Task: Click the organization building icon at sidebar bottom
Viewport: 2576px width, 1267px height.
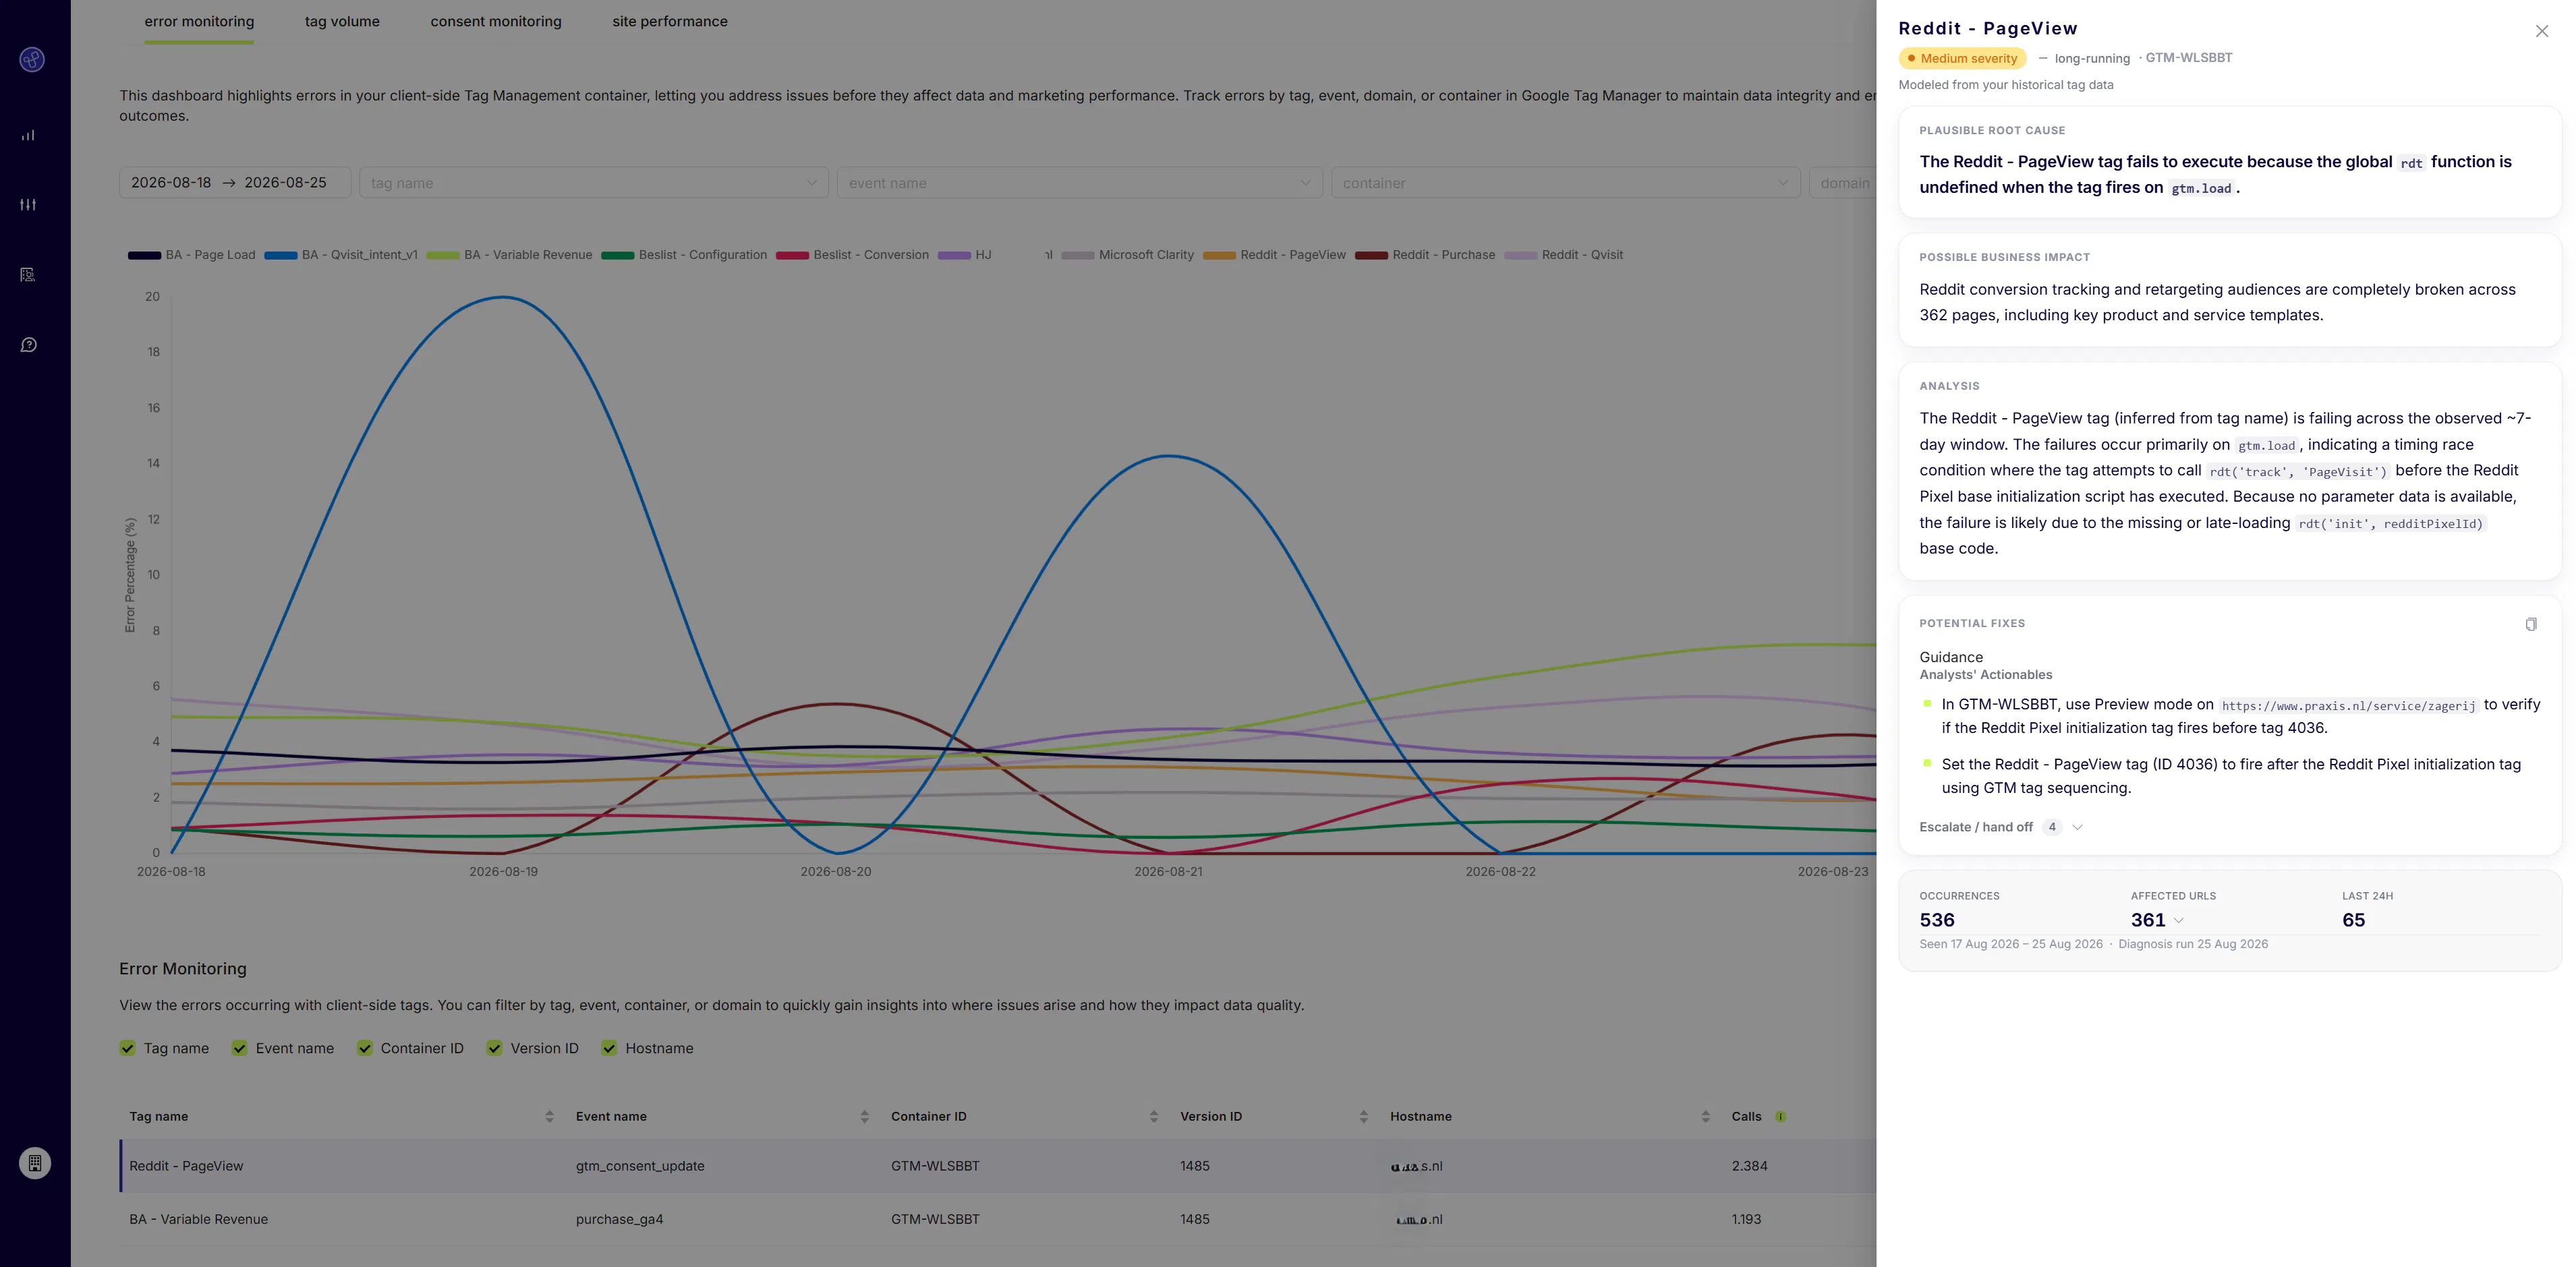Action: click(x=35, y=1163)
